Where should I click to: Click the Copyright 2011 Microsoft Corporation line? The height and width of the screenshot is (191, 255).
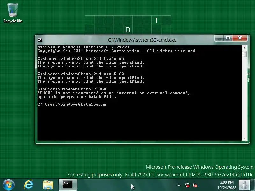[118, 51]
